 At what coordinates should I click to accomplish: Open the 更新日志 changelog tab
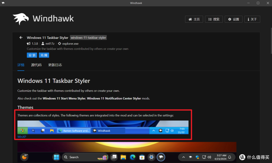pos(55,65)
